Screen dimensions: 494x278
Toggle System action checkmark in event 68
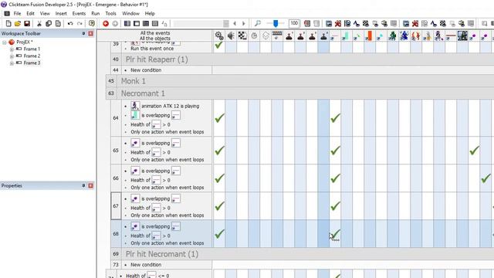click(219, 234)
